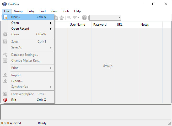This screenshot has width=172, height=126.
Task: Open the Group menu
Action: click(18, 11)
